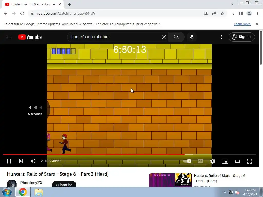Viewport: 263px width, 197px height.
Task: Run the YouTube search magnifier button
Action: (x=176, y=37)
